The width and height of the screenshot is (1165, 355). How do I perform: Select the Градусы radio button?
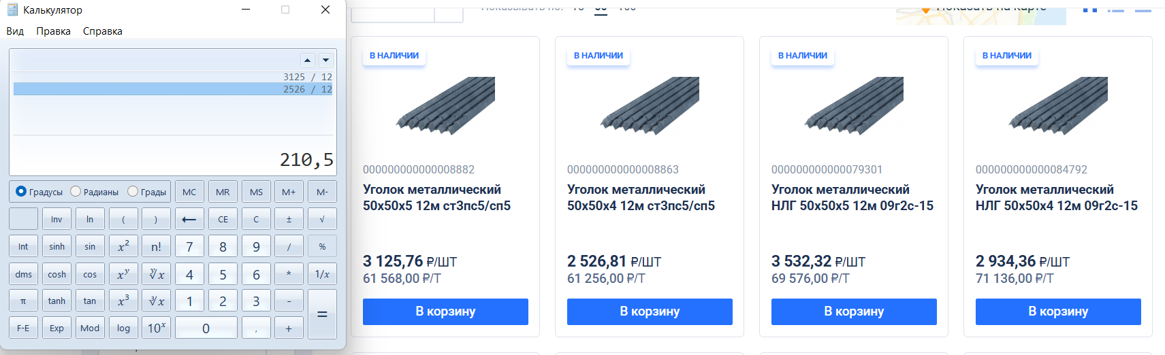pos(21,192)
